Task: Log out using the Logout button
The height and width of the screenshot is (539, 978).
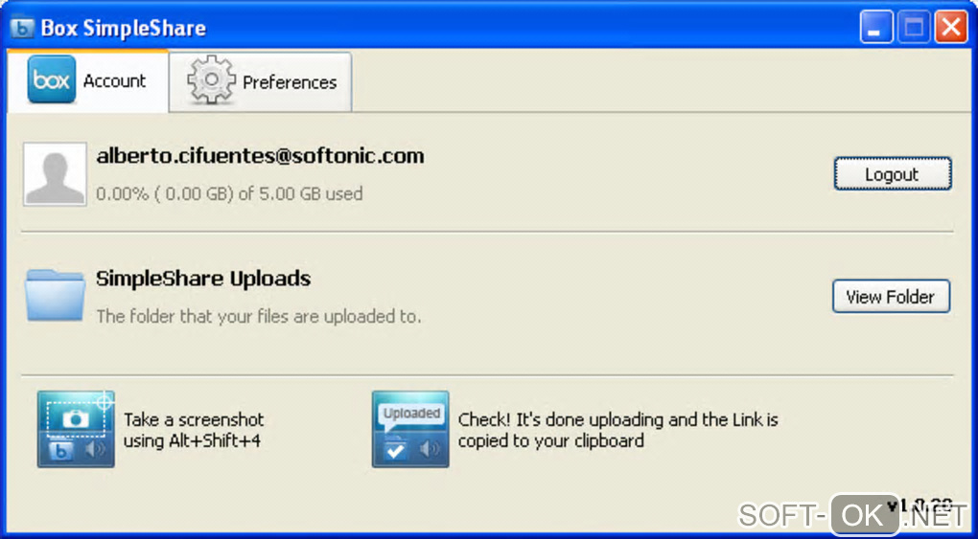Action: (x=893, y=174)
